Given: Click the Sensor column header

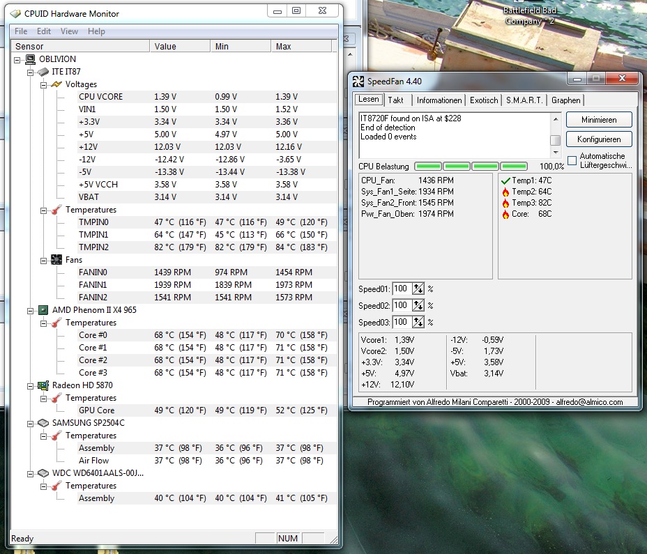Looking at the screenshot, I should tap(80, 46).
